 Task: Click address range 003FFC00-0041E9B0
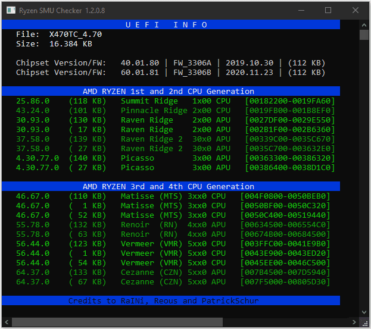coord(285,243)
